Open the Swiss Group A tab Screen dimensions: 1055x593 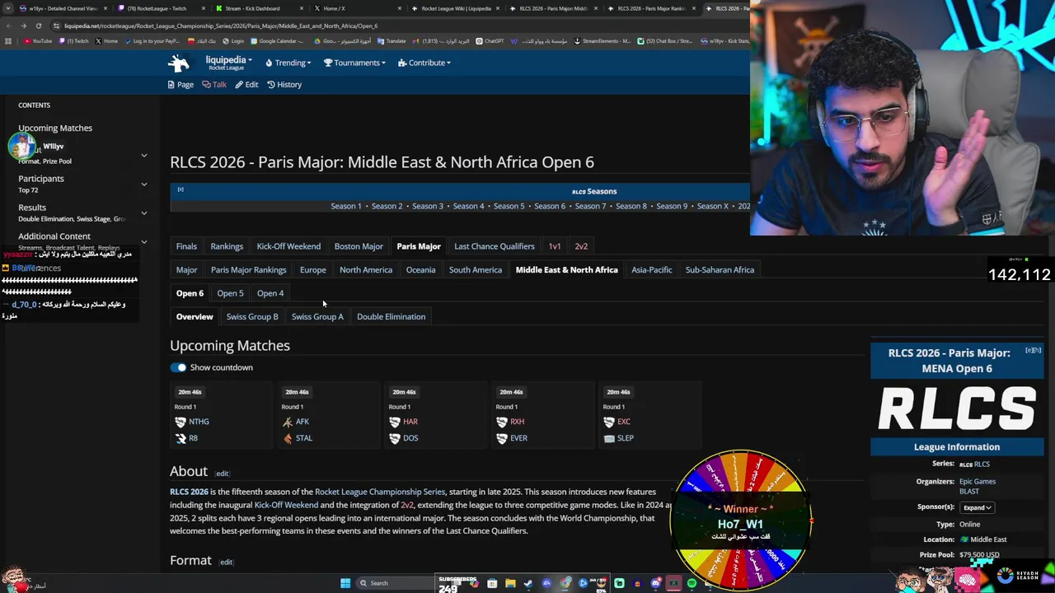pyautogui.click(x=317, y=317)
